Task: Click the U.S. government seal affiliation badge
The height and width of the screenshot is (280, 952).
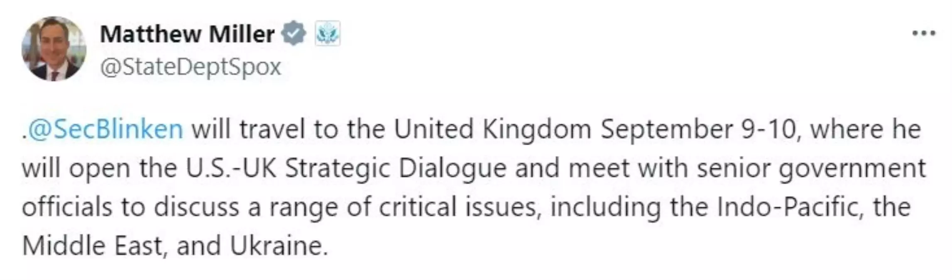Action: point(328,34)
